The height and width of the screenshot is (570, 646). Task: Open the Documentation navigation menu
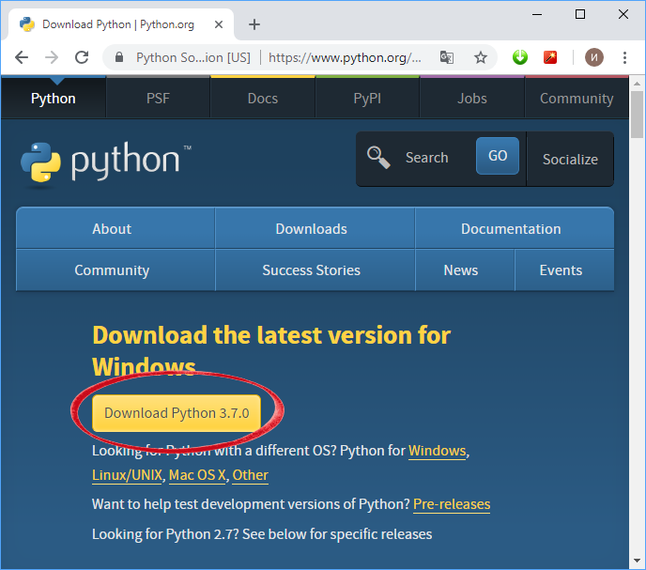(x=511, y=229)
